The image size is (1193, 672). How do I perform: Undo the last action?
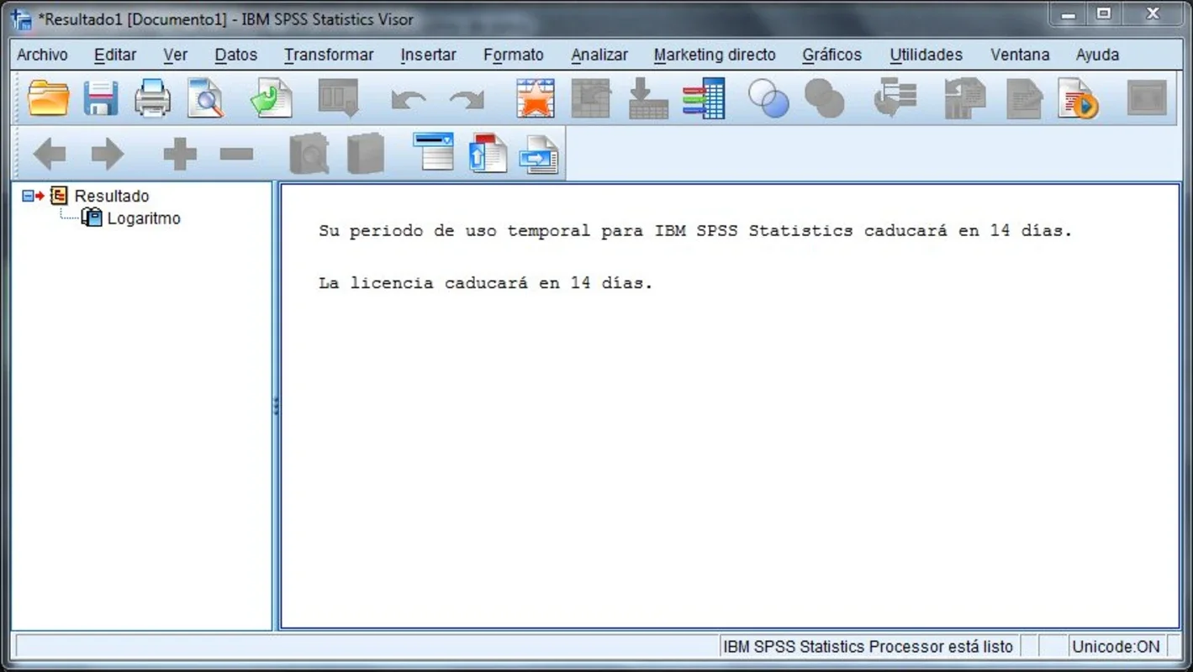(409, 100)
